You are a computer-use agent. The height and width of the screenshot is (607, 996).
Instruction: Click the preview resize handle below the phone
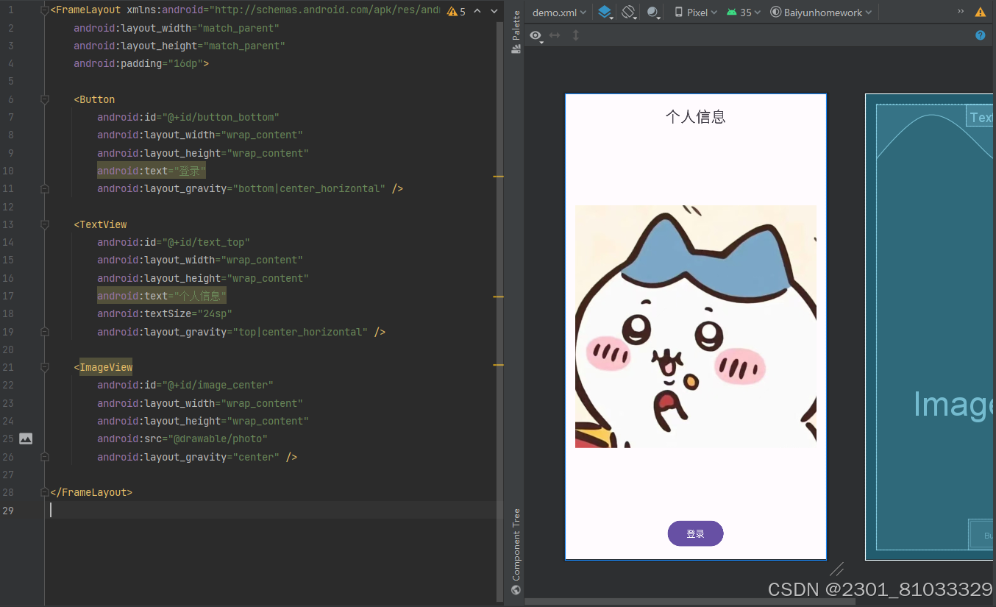[x=836, y=569]
